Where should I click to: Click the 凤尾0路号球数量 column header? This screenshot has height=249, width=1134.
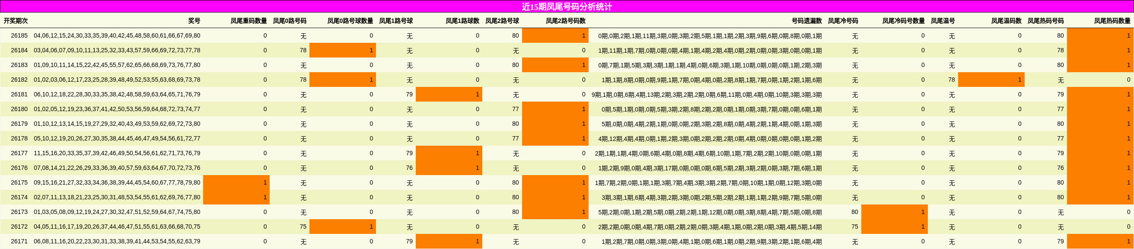pos(350,21)
